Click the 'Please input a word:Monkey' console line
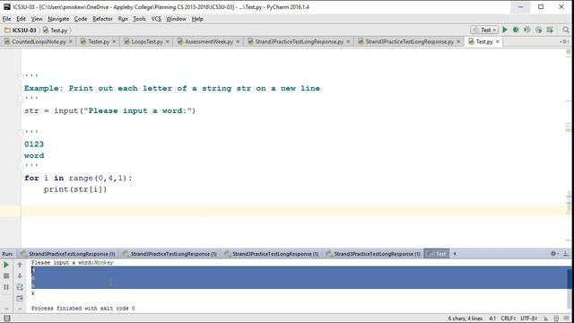This screenshot has height=323, width=574. coord(73,263)
